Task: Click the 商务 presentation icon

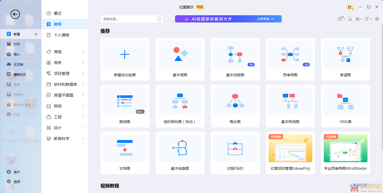Action: 49,63
